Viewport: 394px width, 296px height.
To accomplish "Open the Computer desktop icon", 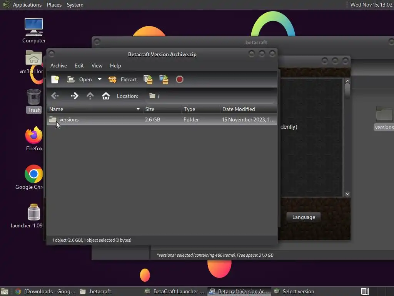I will 34,30.
